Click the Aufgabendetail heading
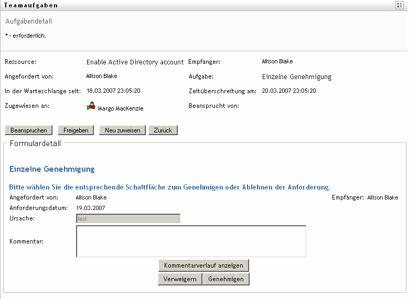This screenshot has height=299, width=409. coord(29,21)
